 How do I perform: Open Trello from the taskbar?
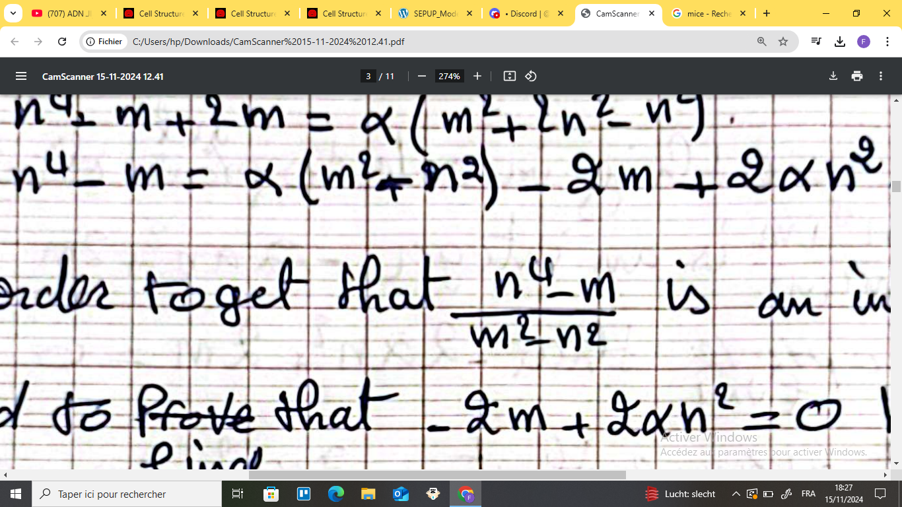click(304, 494)
